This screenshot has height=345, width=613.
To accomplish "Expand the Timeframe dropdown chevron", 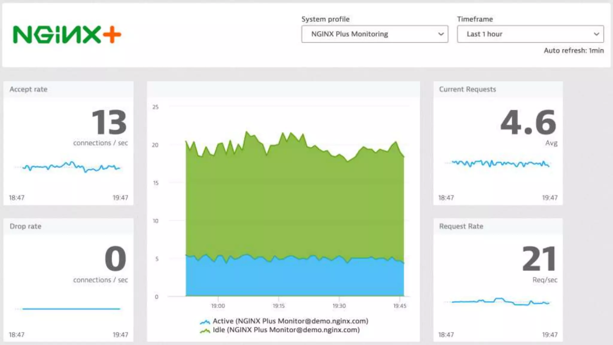I will coord(596,34).
